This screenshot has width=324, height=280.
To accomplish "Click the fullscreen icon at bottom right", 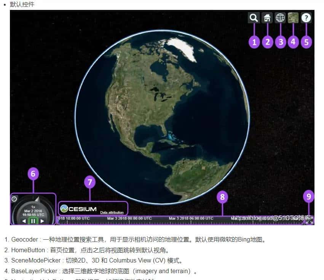I will click(310, 221).
